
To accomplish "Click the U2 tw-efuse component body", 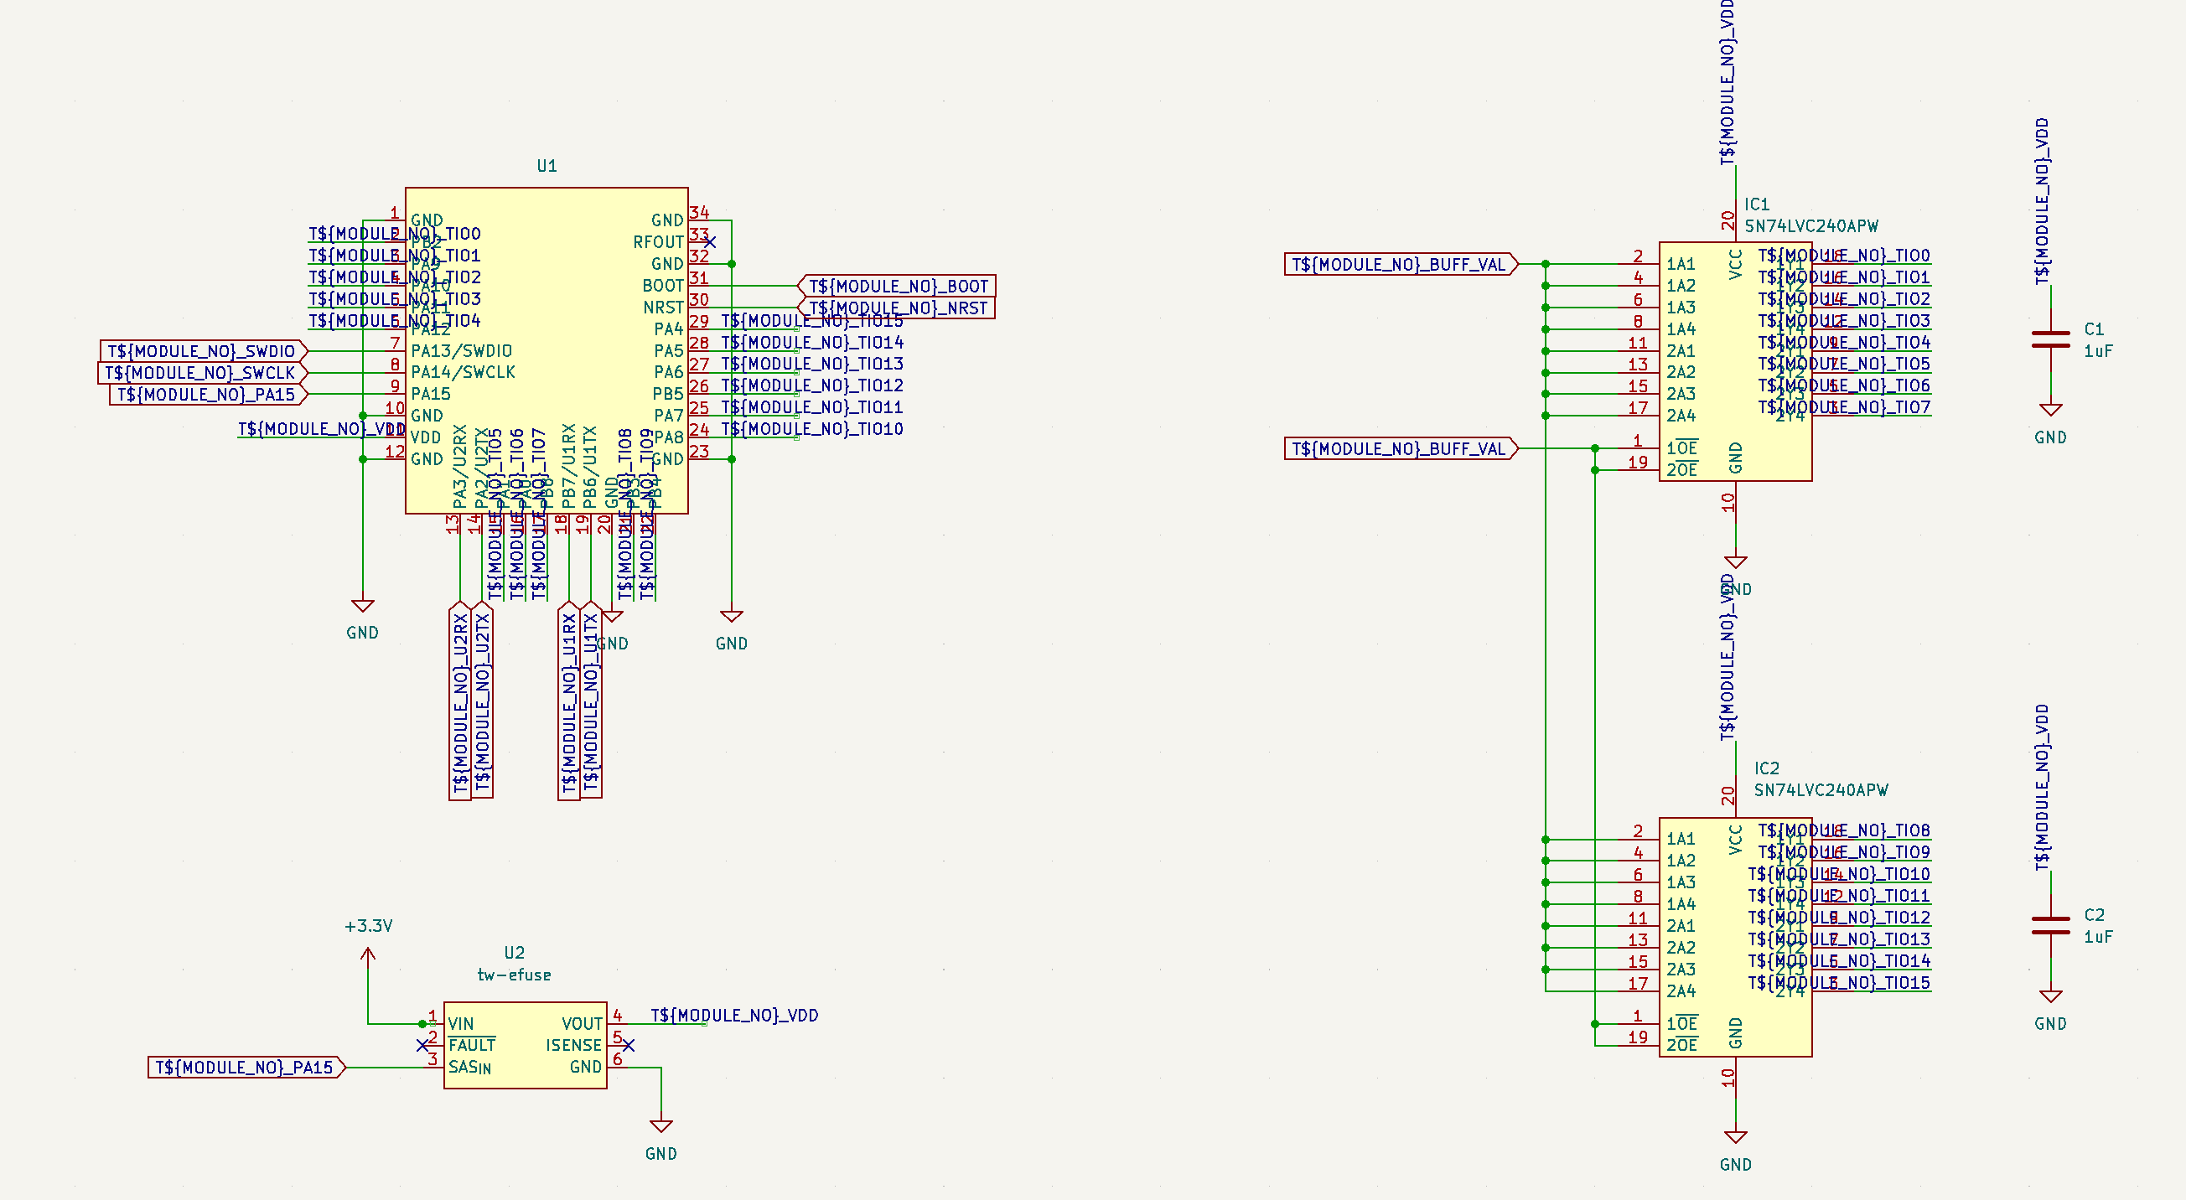I will (x=525, y=1045).
